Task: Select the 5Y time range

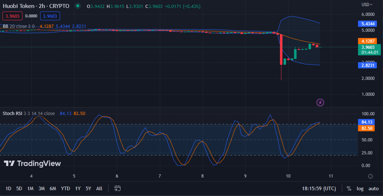Action: tap(88, 188)
